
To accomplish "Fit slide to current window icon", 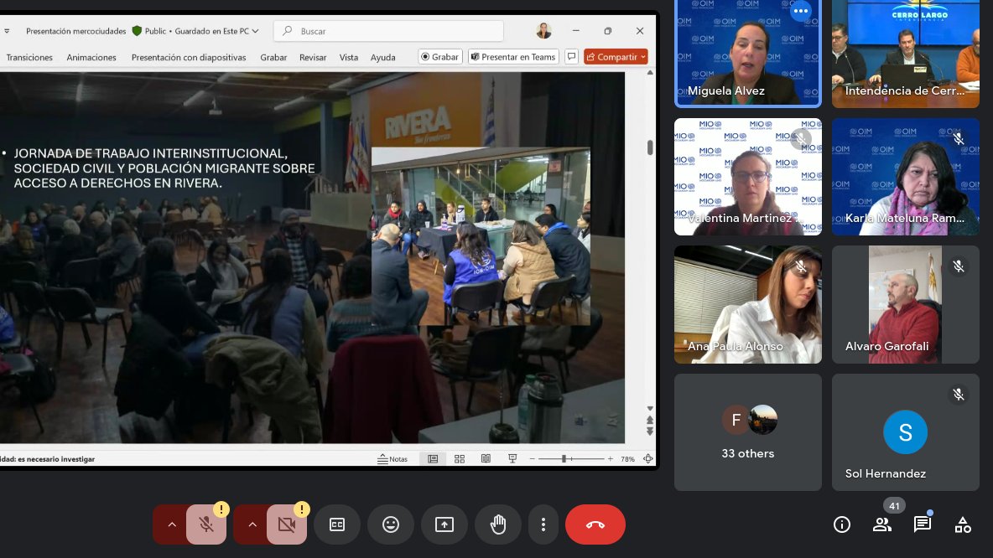I will 647,458.
